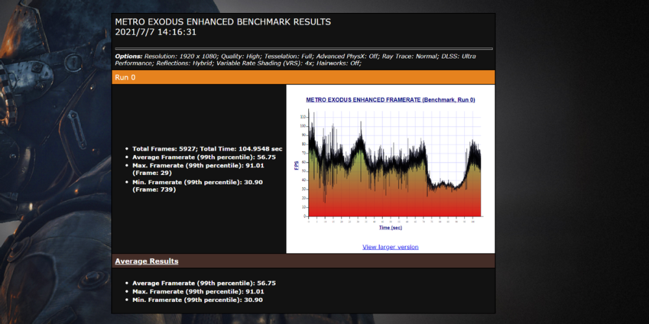Click Run 0 Average Framerate 56.75 line
Screen dimensions: 649x324
click(204, 157)
